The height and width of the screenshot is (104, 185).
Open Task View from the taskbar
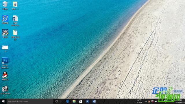pyautogui.click(x=57, y=101)
